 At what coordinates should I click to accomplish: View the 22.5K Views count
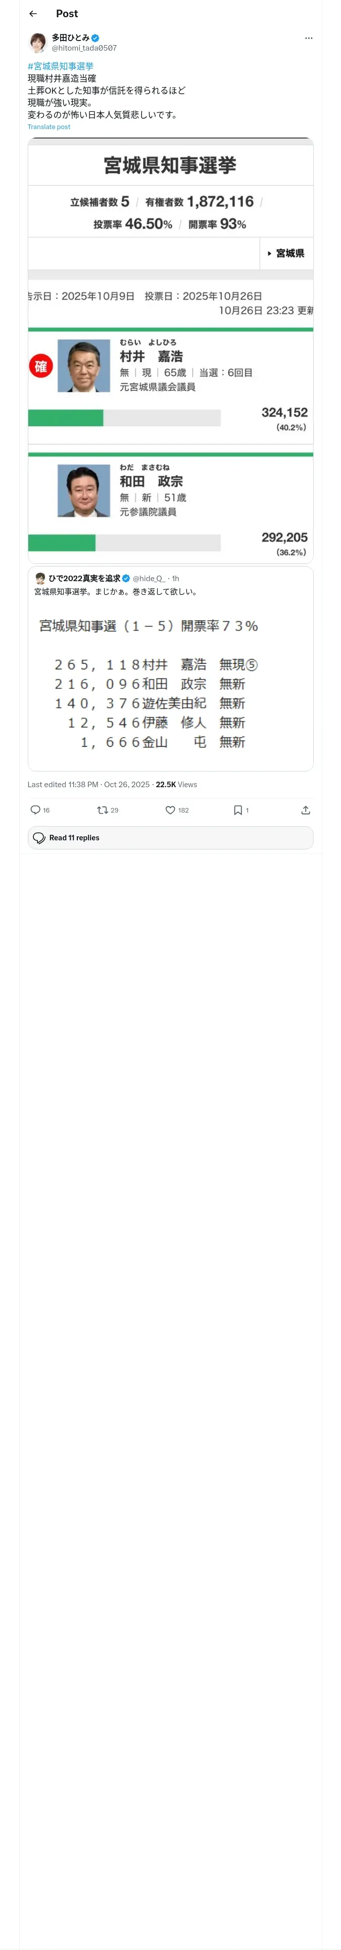click(176, 785)
